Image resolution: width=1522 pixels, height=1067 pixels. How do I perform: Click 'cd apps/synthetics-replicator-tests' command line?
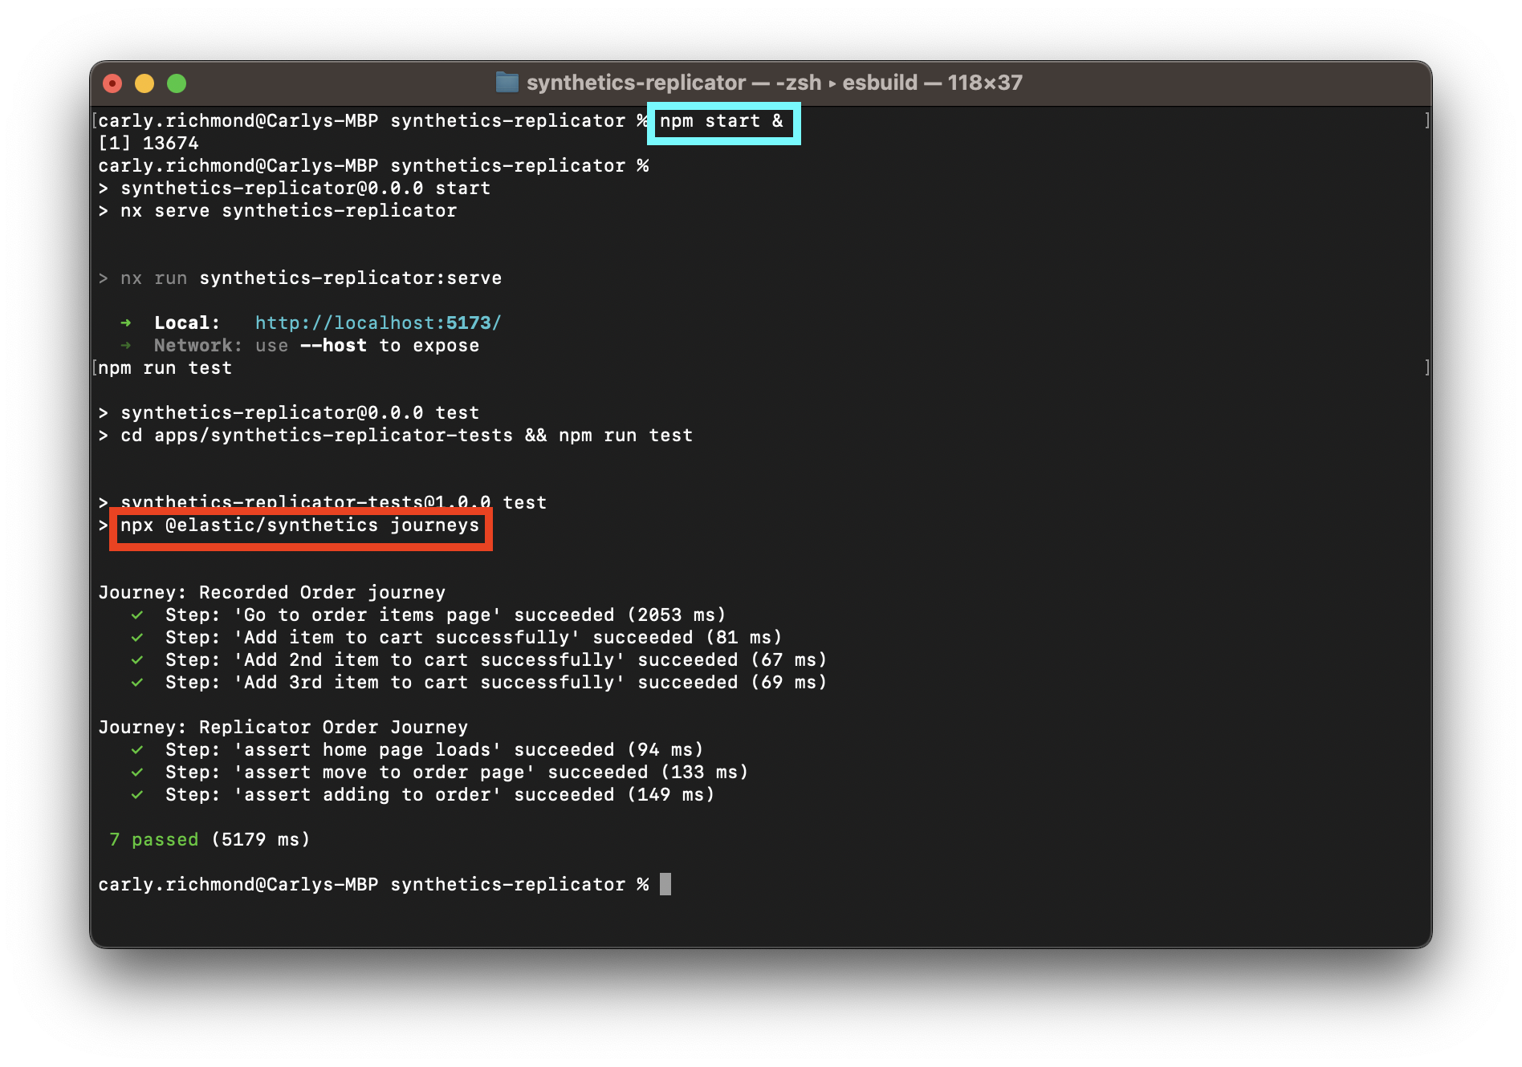pyautogui.click(x=396, y=436)
